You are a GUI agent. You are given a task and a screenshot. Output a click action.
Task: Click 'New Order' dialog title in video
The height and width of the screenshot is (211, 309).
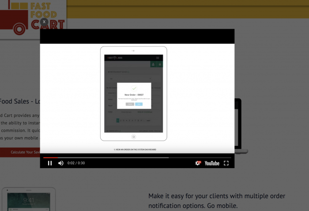134,95
